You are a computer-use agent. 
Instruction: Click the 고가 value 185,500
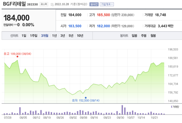pos(103,15)
